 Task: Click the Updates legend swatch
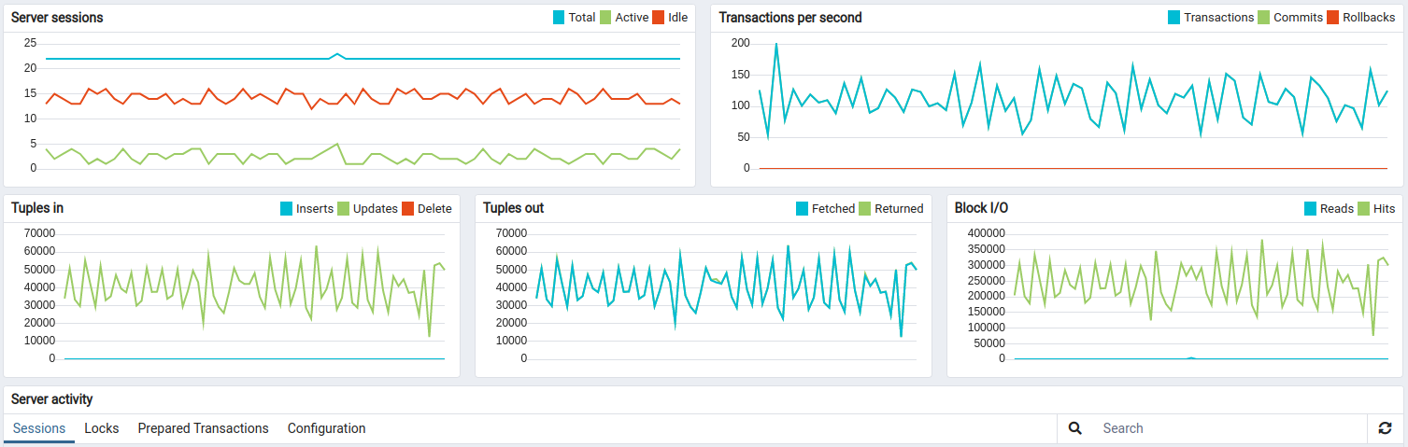343,209
